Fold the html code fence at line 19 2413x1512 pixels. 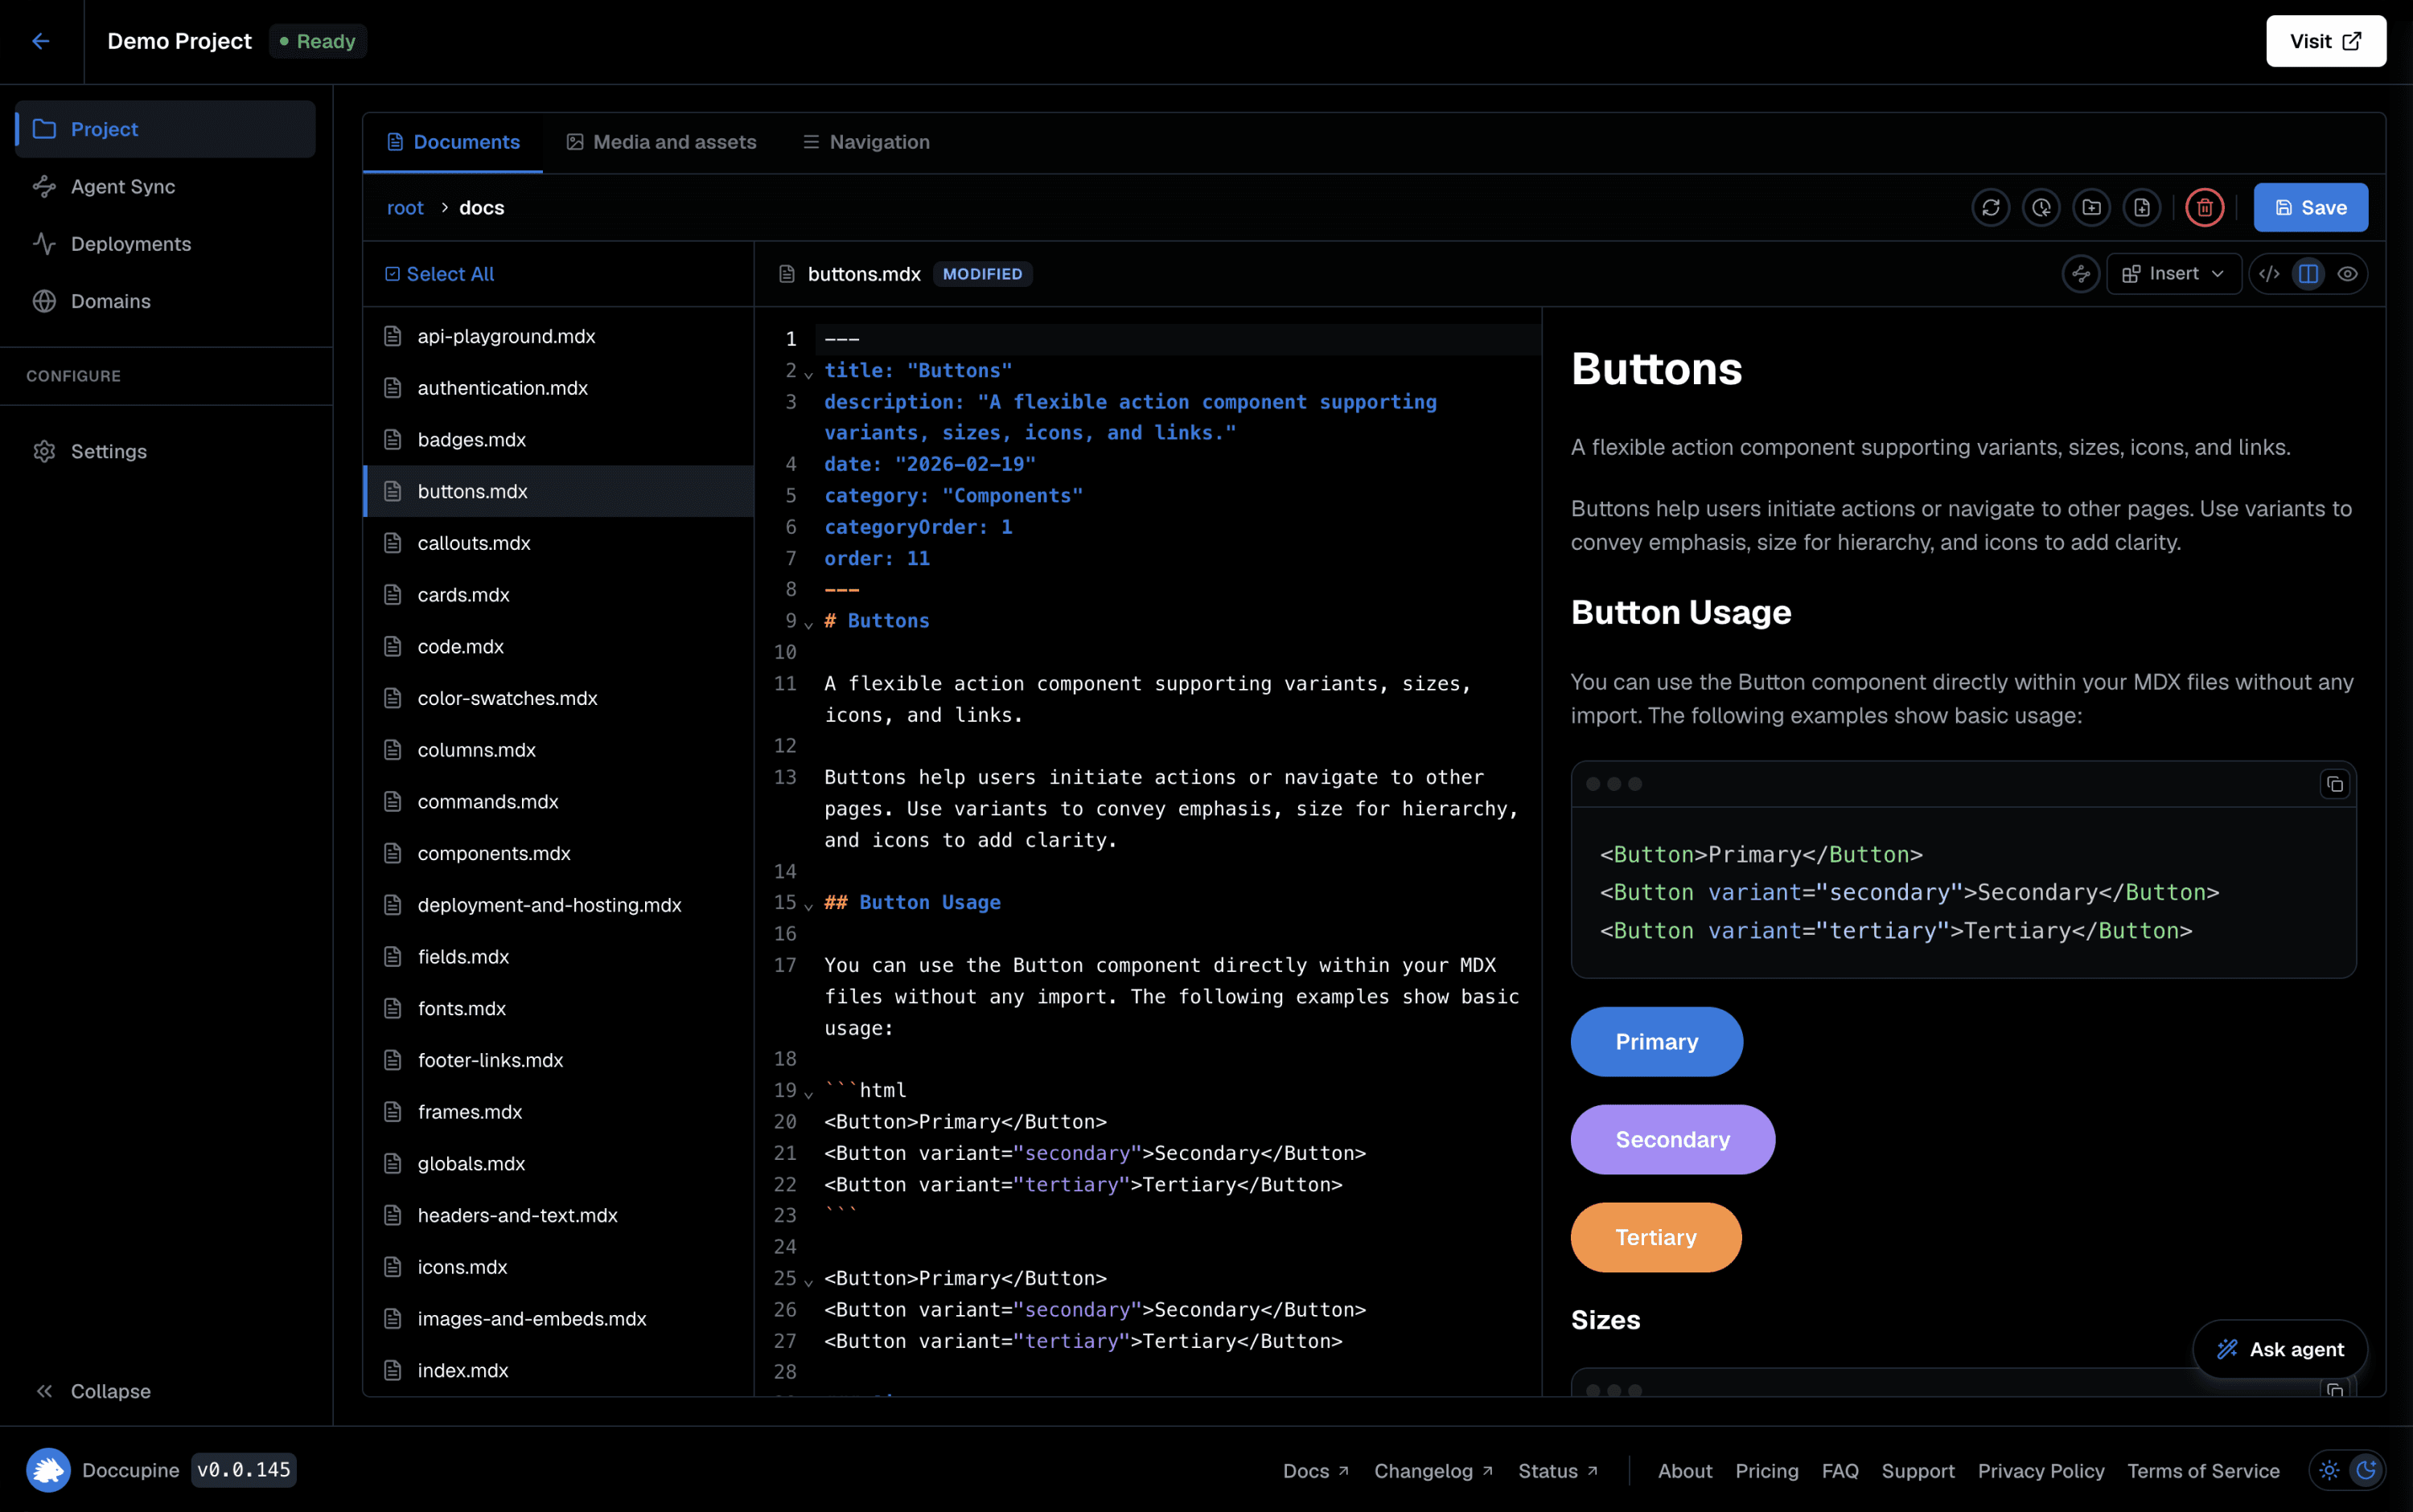[808, 1094]
